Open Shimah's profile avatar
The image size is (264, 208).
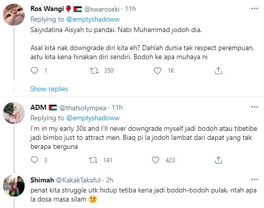pos(14,185)
